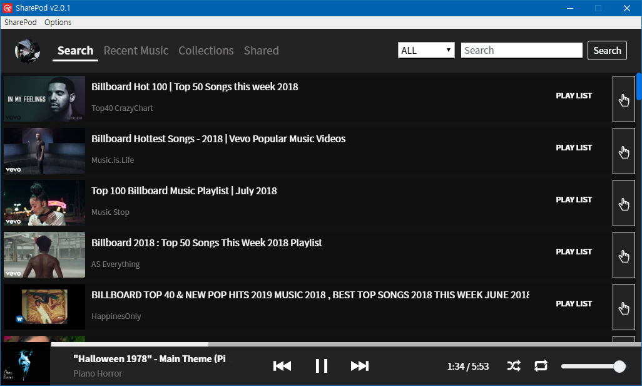The width and height of the screenshot is (642, 386).
Task: Skip to the next track
Action: click(360, 366)
